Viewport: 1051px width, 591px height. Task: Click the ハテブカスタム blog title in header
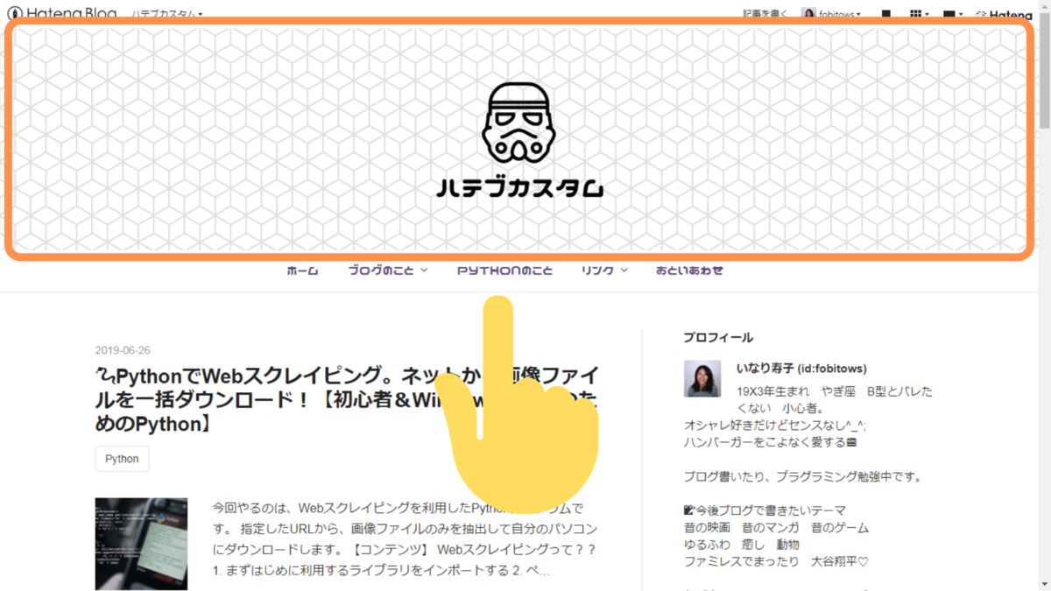click(521, 188)
